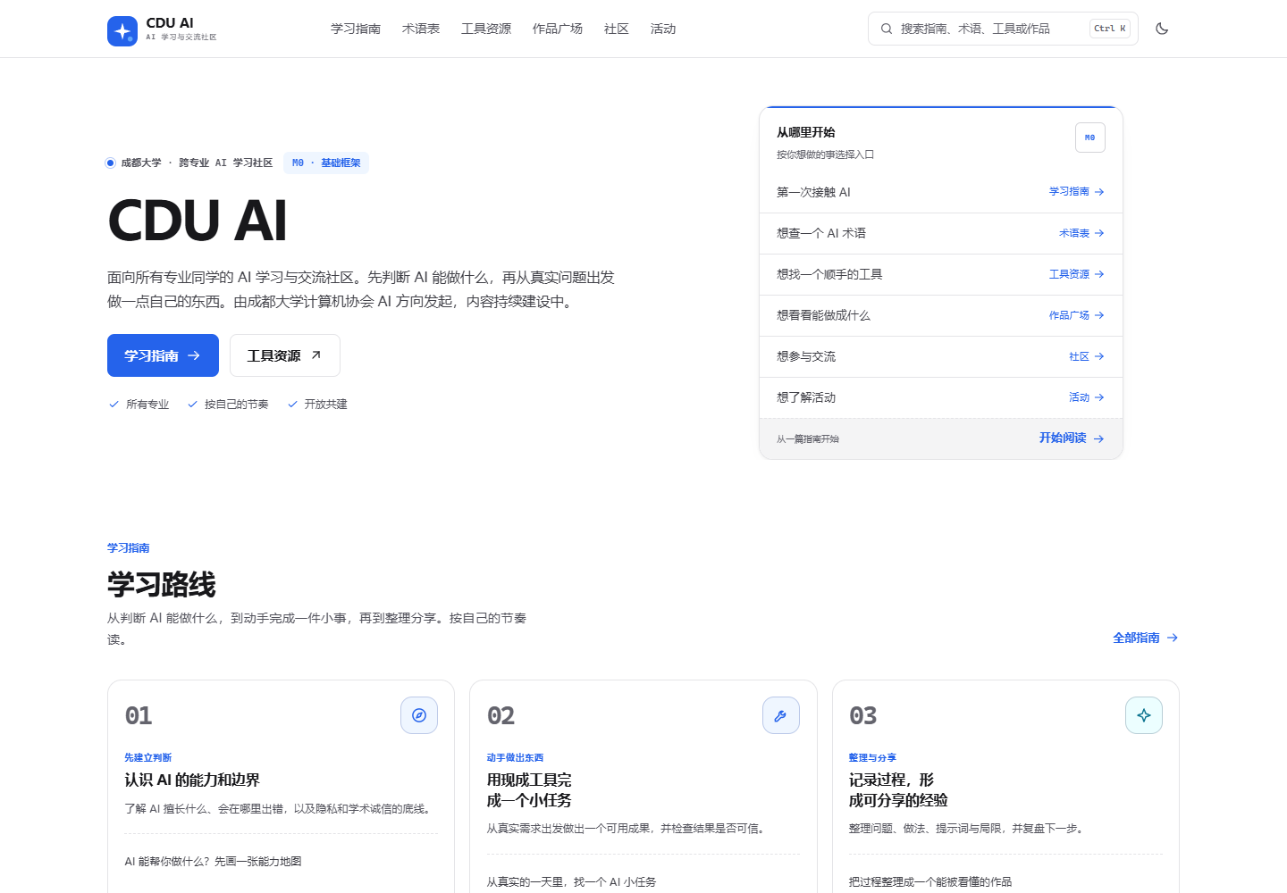Screen dimensions: 1287x893
Task: Go to 工具资源 in the top navigation
Action: click(x=486, y=29)
